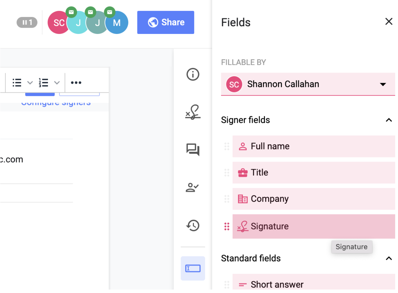Click the highlighted fields panel icon

tap(193, 268)
